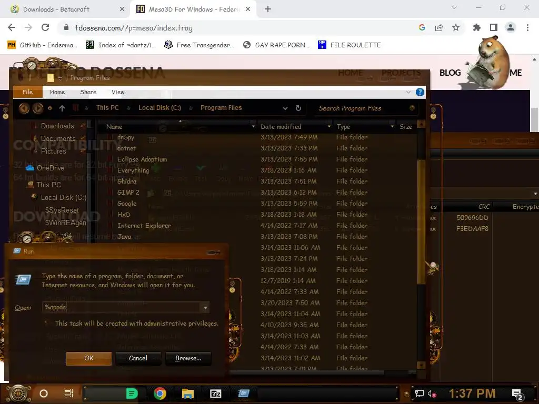The height and width of the screenshot is (404, 539).
Task: Click This PC breadcrumb in address bar
Action: [x=107, y=108]
